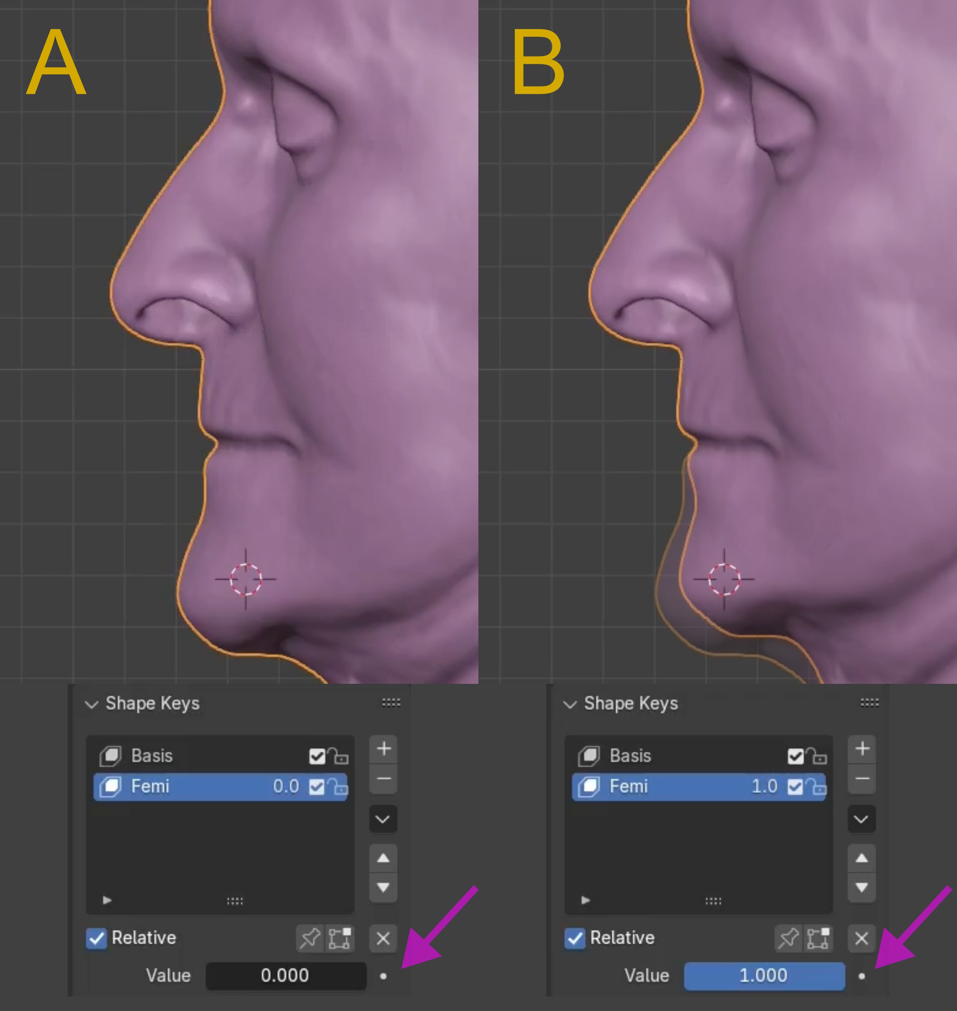Clear shape keys with X in panel A
The width and height of the screenshot is (957, 1011).
pos(384,938)
